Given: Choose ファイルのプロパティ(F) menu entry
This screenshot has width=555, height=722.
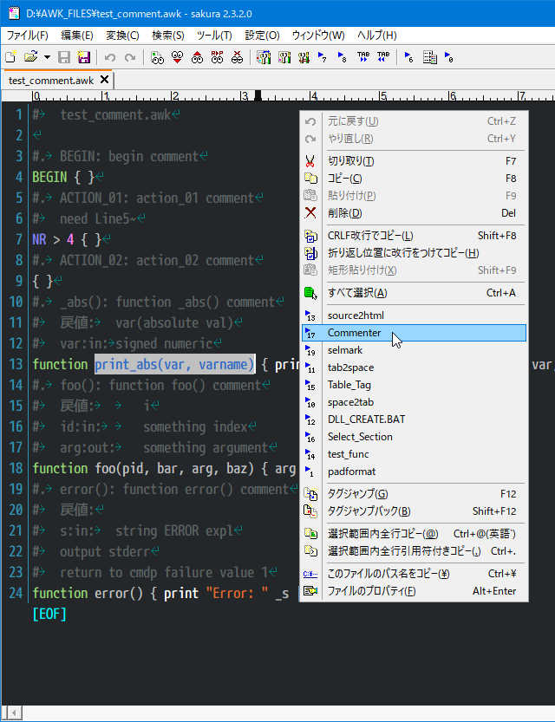Looking at the screenshot, I should click(371, 591).
